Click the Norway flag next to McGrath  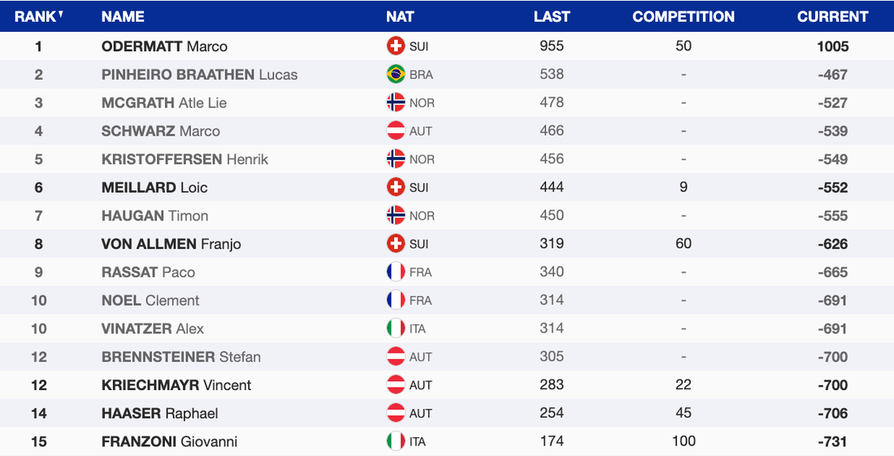[x=396, y=103]
